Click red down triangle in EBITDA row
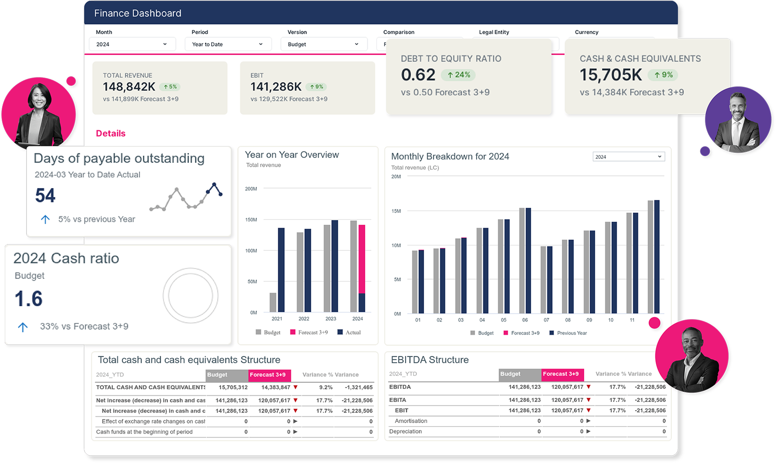776x463 pixels. tap(588, 387)
